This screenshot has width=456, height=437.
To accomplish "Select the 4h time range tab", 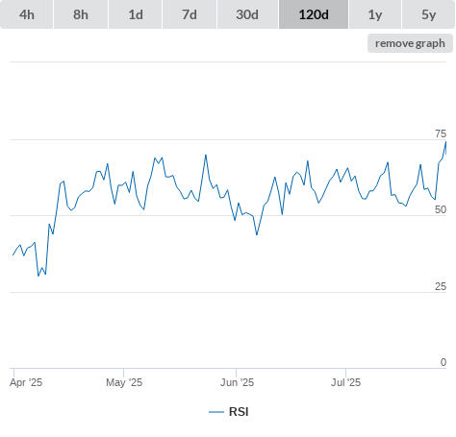I will [27, 14].
